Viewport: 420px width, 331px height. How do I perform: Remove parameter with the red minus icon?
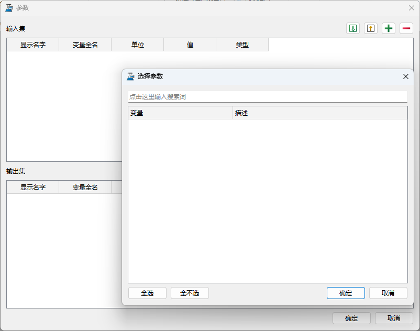pyautogui.click(x=406, y=28)
